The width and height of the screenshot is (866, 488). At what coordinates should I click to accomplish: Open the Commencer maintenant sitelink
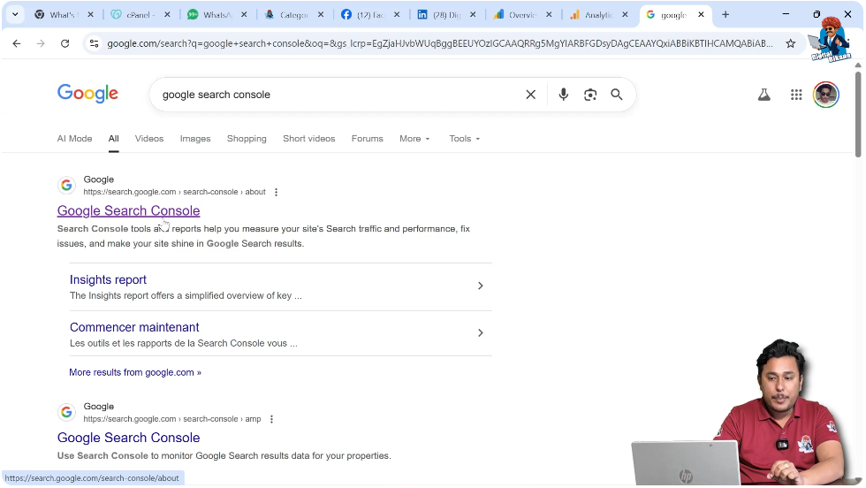click(134, 327)
